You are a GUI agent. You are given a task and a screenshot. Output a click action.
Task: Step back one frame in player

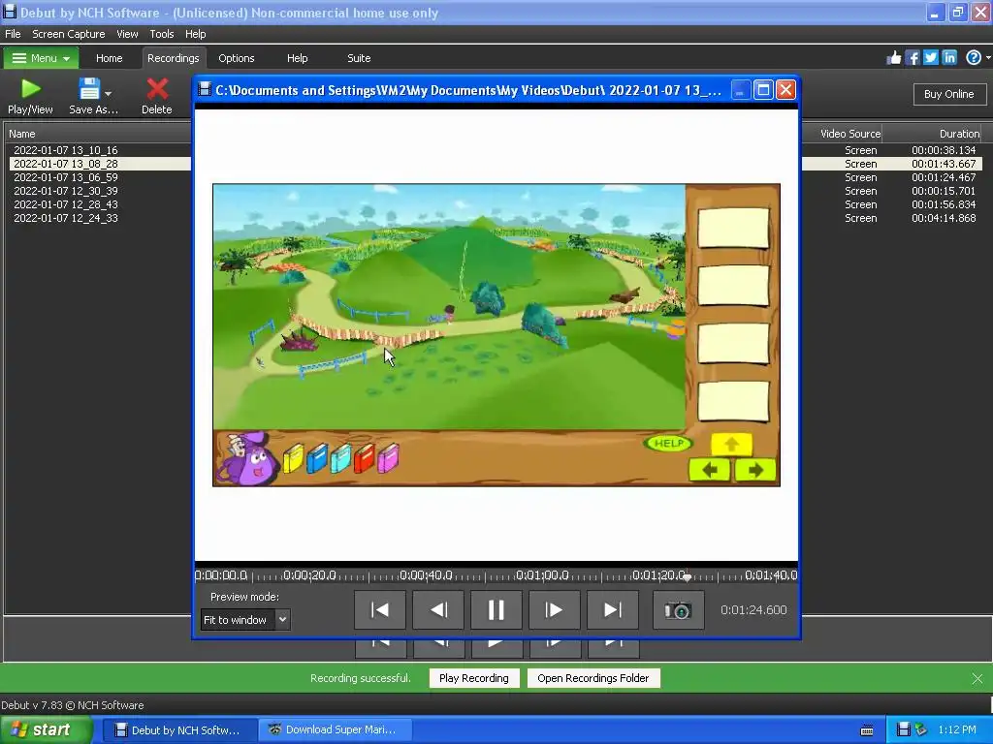click(438, 610)
